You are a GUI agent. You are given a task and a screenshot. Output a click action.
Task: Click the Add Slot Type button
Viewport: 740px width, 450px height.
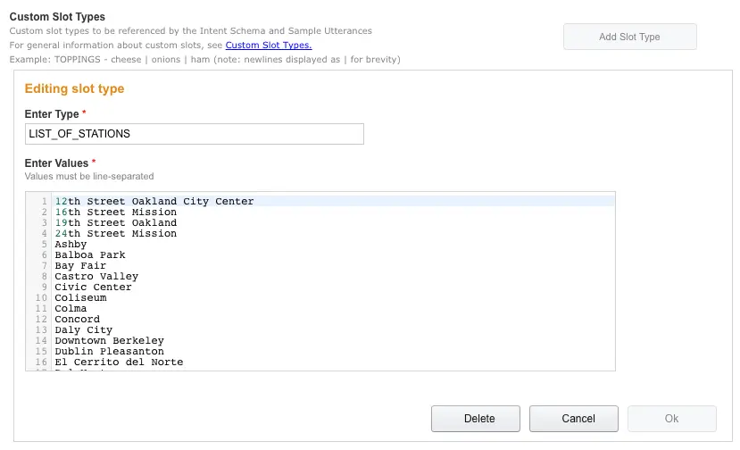(x=629, y=37)
